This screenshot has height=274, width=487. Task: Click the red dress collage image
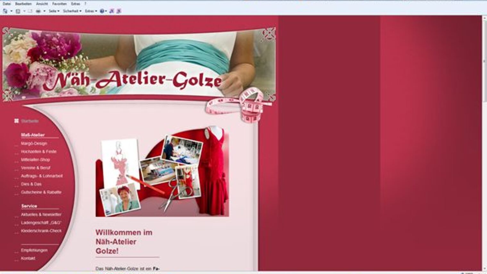coord(162,171)
